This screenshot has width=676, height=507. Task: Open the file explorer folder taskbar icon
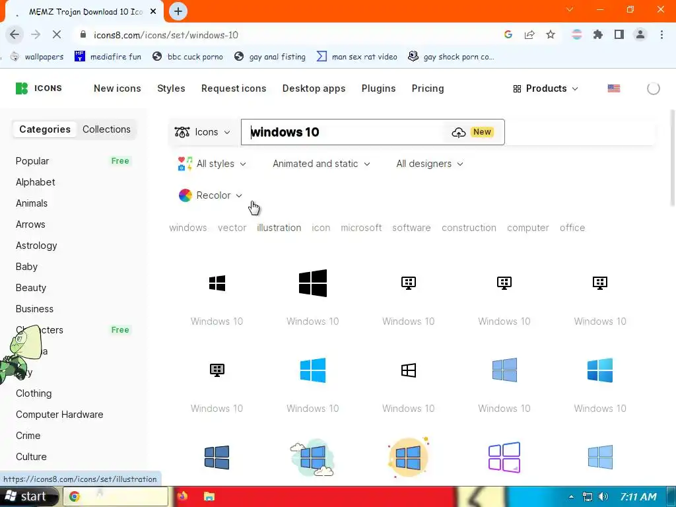point(209,496)
